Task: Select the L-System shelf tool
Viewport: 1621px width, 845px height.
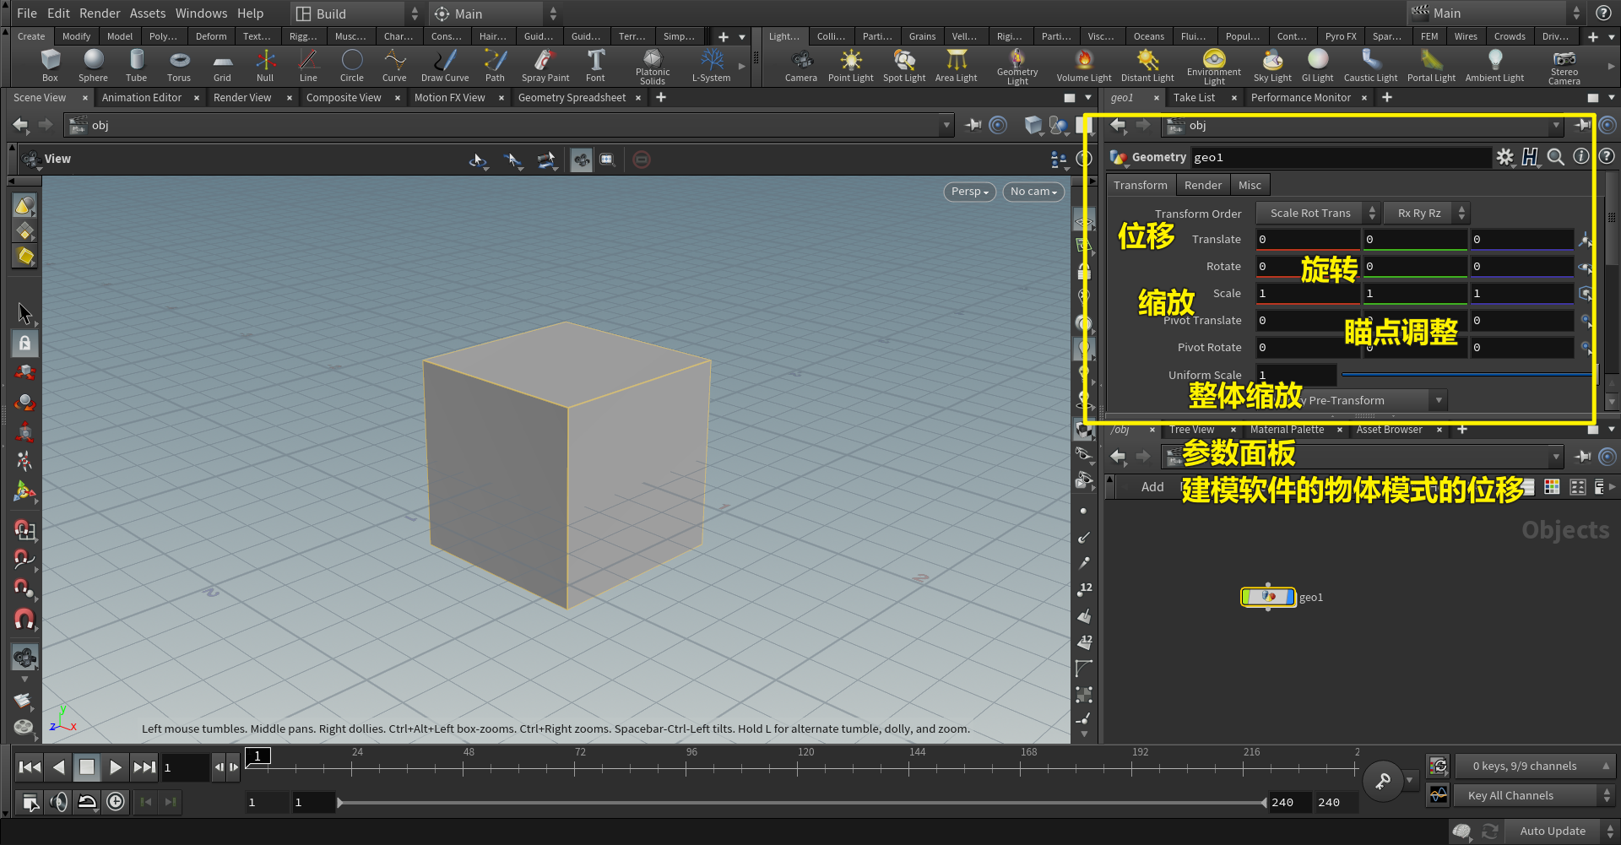Action: (711, 65)
